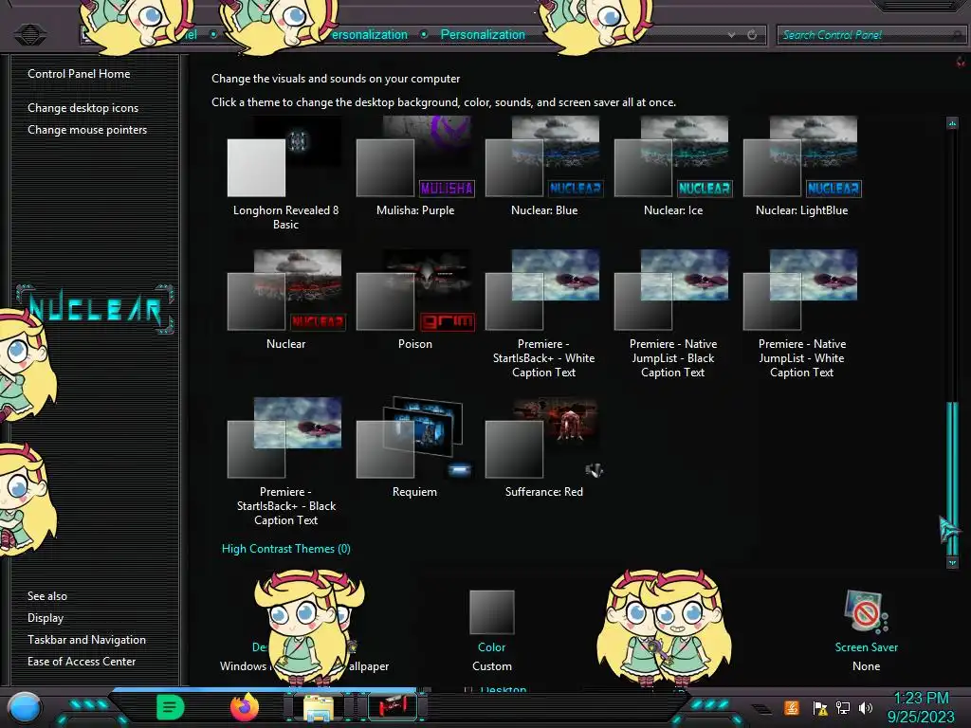Refresh the address bar location
Screen dimensions: 971x728
pyautogui.click(x=752, y=35)
